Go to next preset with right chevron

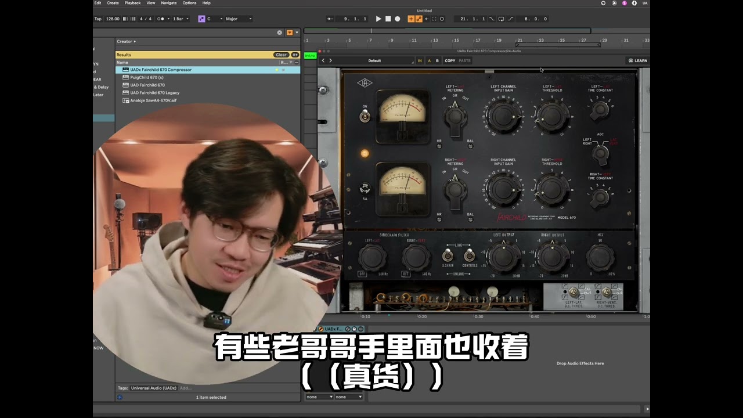[331, 60]
